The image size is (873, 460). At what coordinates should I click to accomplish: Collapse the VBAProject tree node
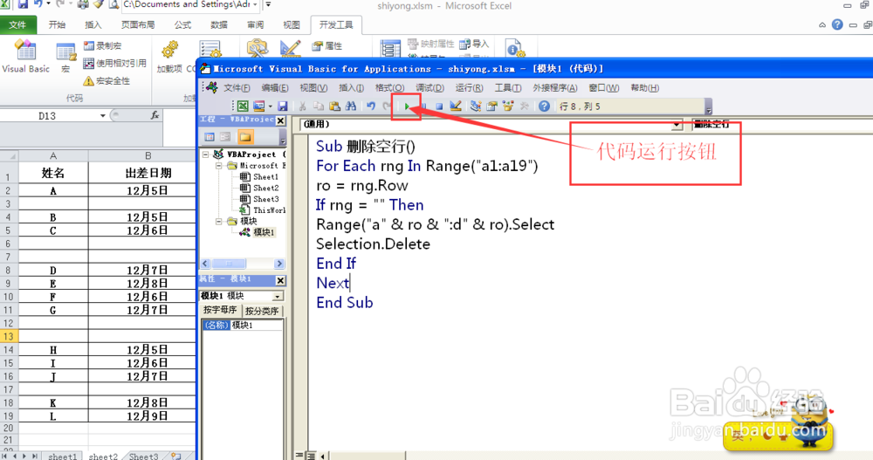tap(205, 154)
